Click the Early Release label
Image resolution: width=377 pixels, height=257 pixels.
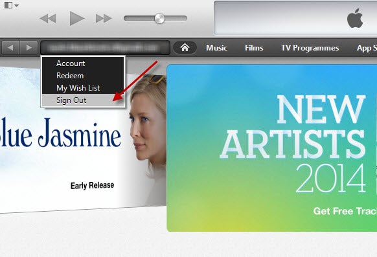93,185
